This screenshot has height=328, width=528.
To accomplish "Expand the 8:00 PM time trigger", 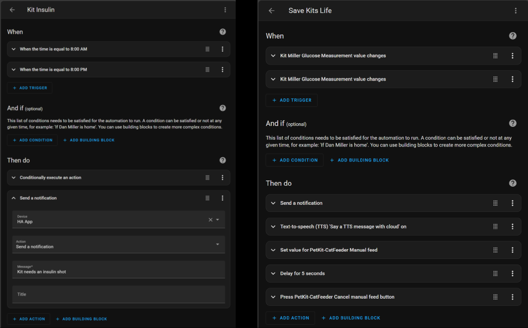I will click(14, 70).
